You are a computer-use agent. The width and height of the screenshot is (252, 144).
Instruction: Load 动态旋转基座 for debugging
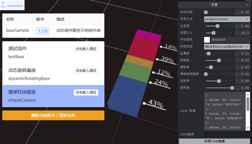pyautogui.click(x=86, y=71)
